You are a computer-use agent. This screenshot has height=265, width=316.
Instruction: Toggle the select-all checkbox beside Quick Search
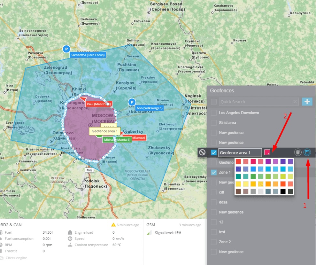click(x=214, y=102)
